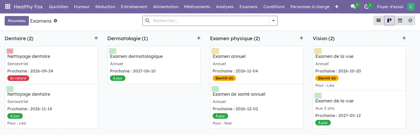Click Dentaire (2) column header
The image size is (420, 135).
coord(19,38)
